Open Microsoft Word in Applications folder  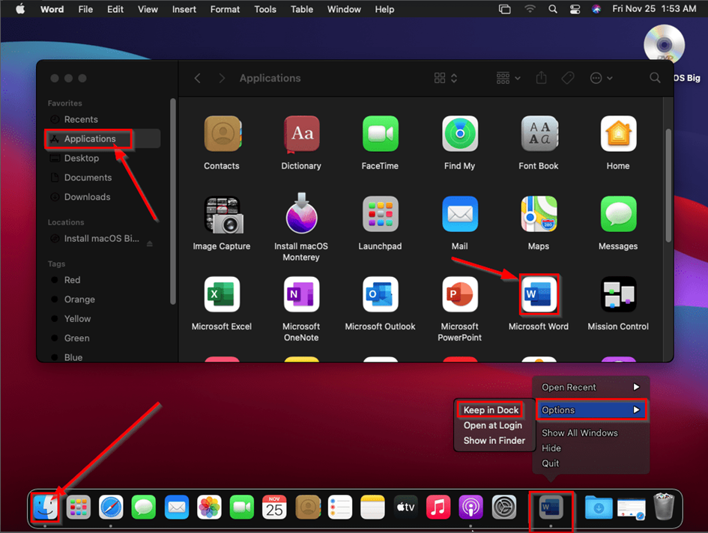538,294
